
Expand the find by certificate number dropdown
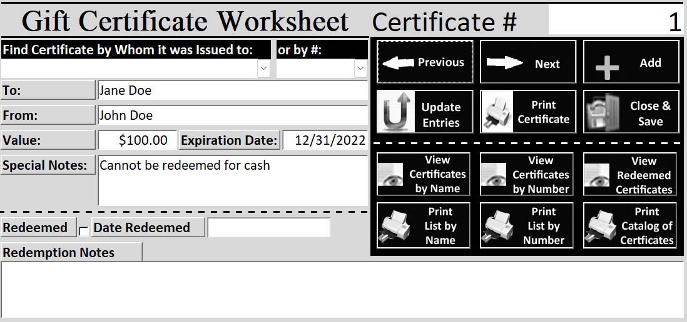360,69
